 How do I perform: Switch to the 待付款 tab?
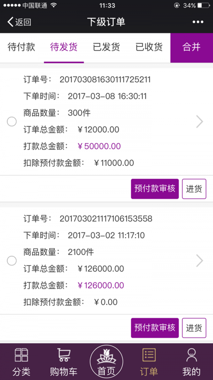(21, 47)
